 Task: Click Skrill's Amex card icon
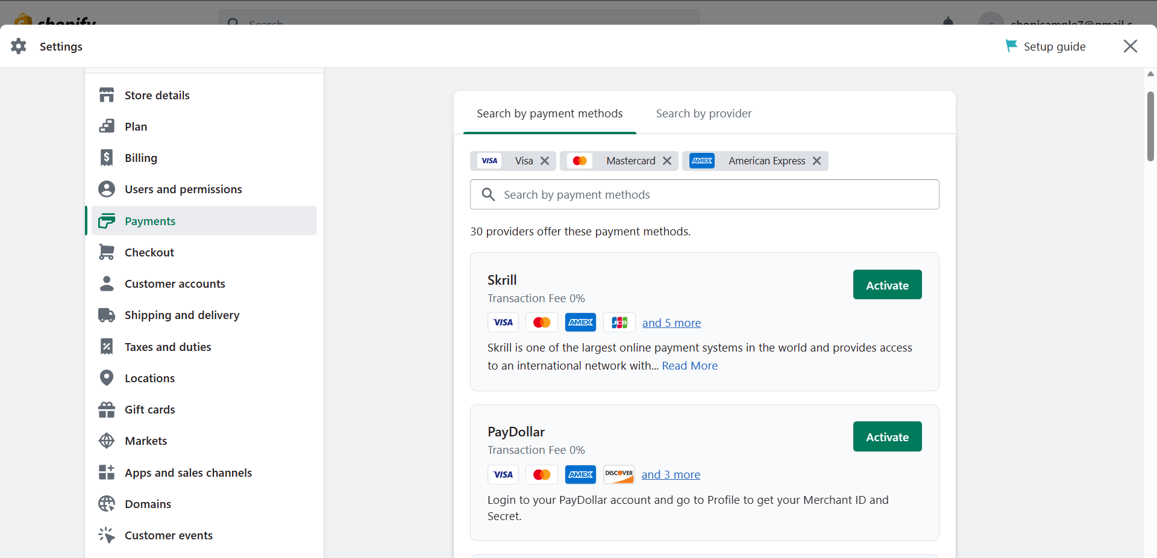pyautogui.click(x=581, y=323)
